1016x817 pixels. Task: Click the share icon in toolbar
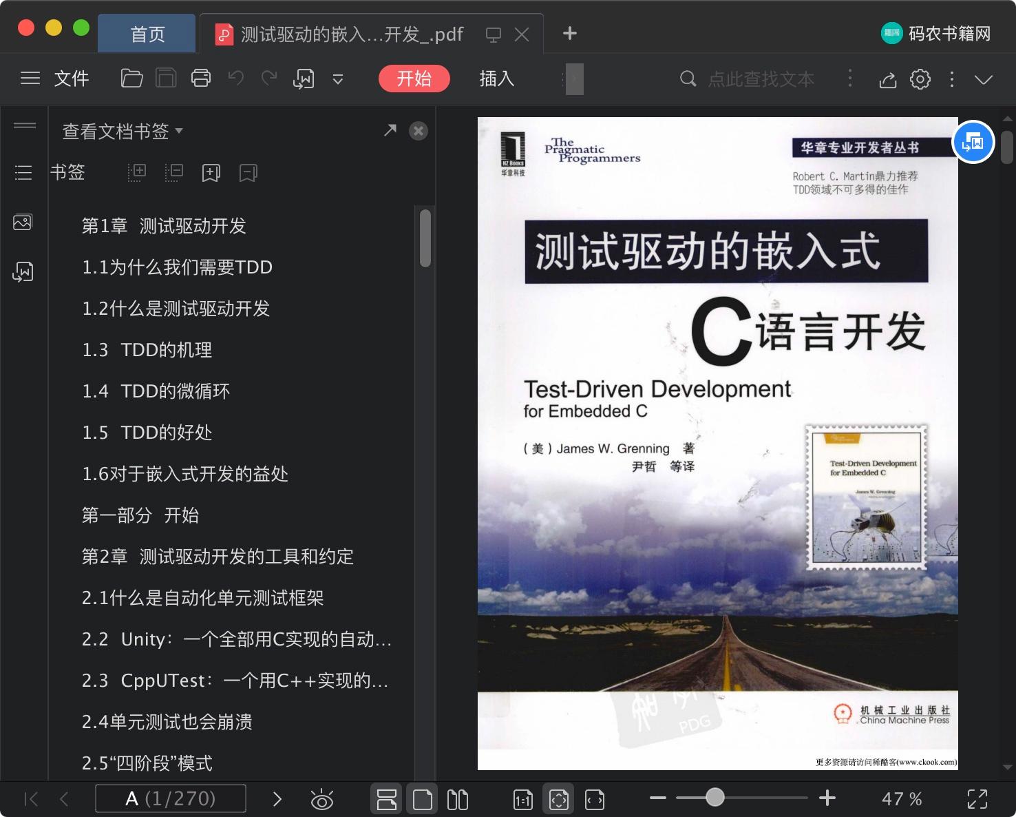coord(888,79)
